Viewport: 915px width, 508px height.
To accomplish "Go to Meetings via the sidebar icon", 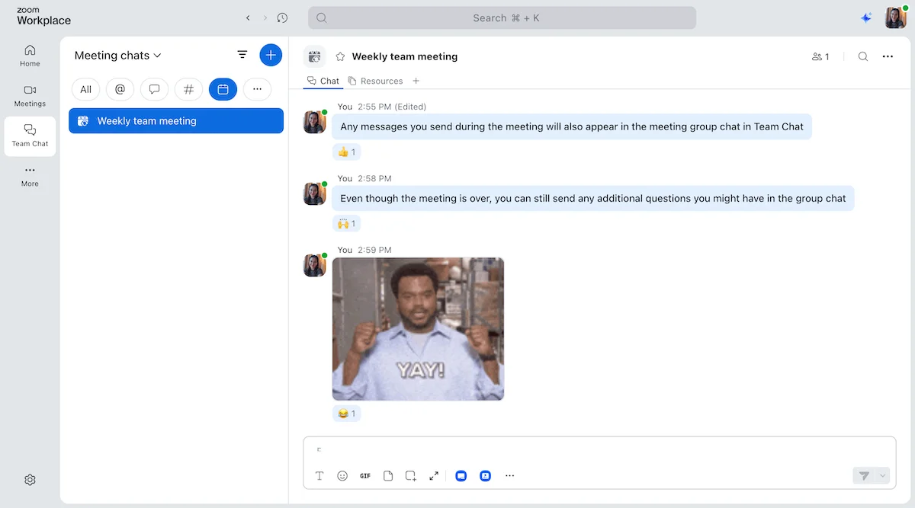I will point(29,95).
